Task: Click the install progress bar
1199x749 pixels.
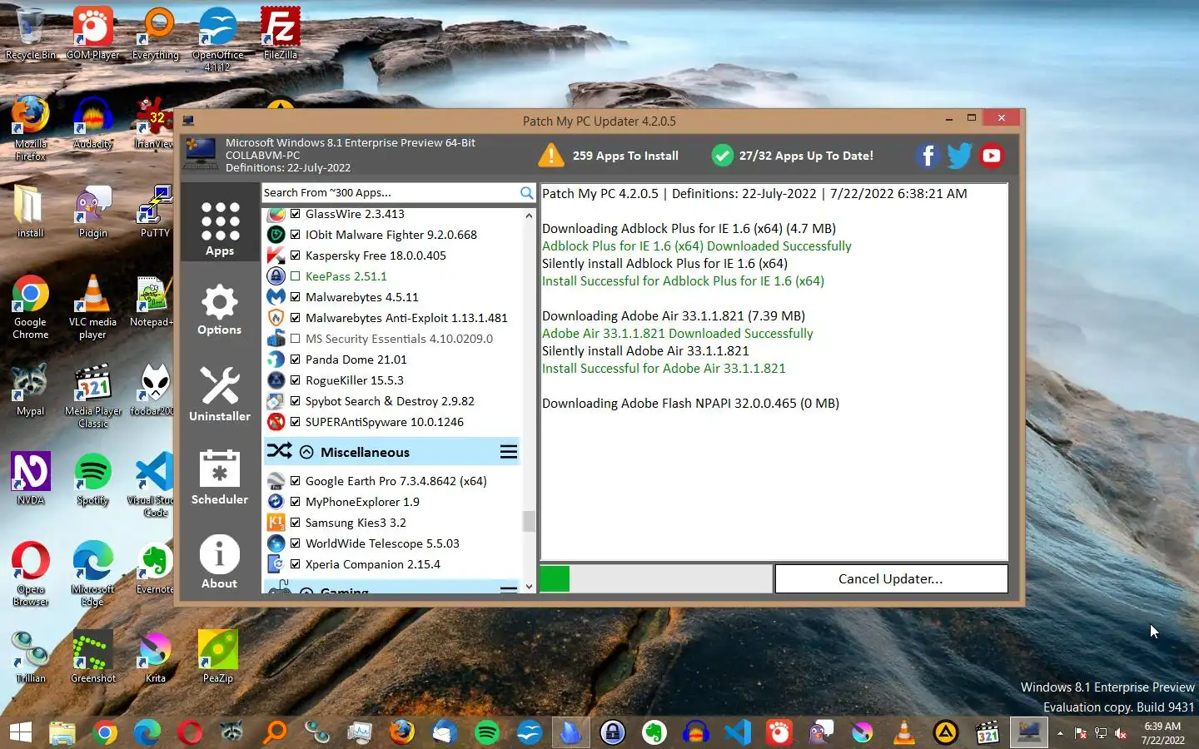Action: click(656, 579)
